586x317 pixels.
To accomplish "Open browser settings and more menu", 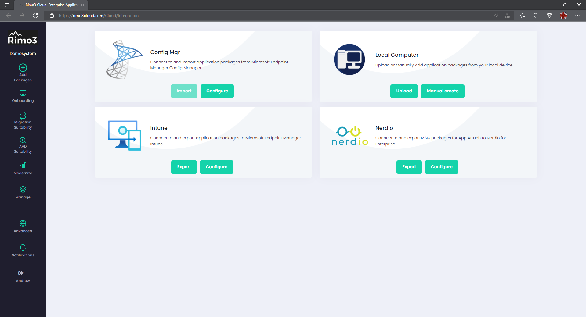I will point(577,16).
